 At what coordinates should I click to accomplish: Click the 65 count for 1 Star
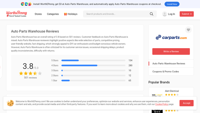coord(130,80)
